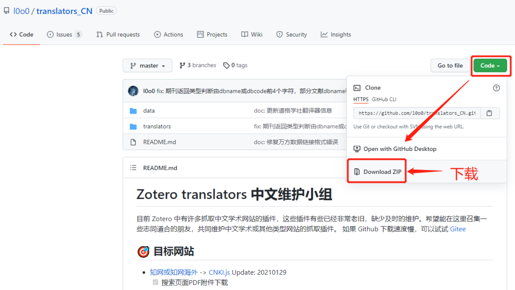This screenshot has height=290, width=515.
Task: Click the data folder icon
Action: pos(133,111)
